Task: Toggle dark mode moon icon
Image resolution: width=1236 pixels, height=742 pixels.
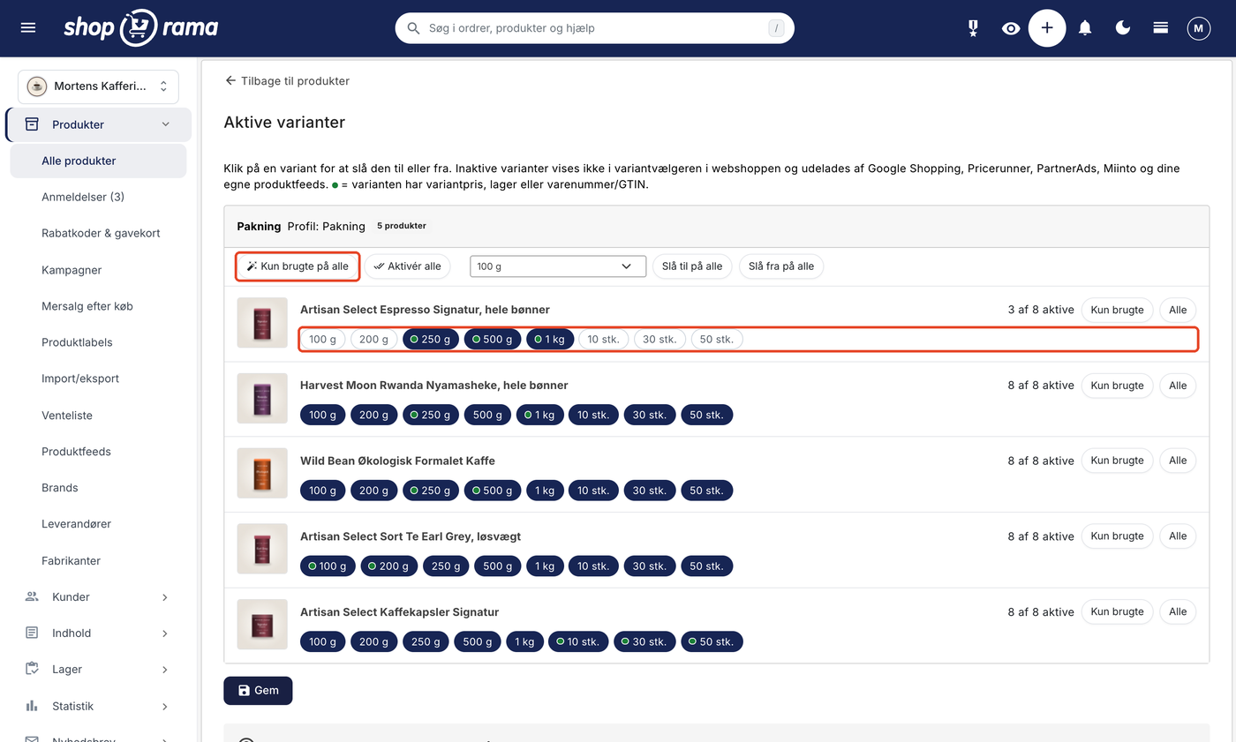Action: pyautogui.click(x=1123, y=28)
